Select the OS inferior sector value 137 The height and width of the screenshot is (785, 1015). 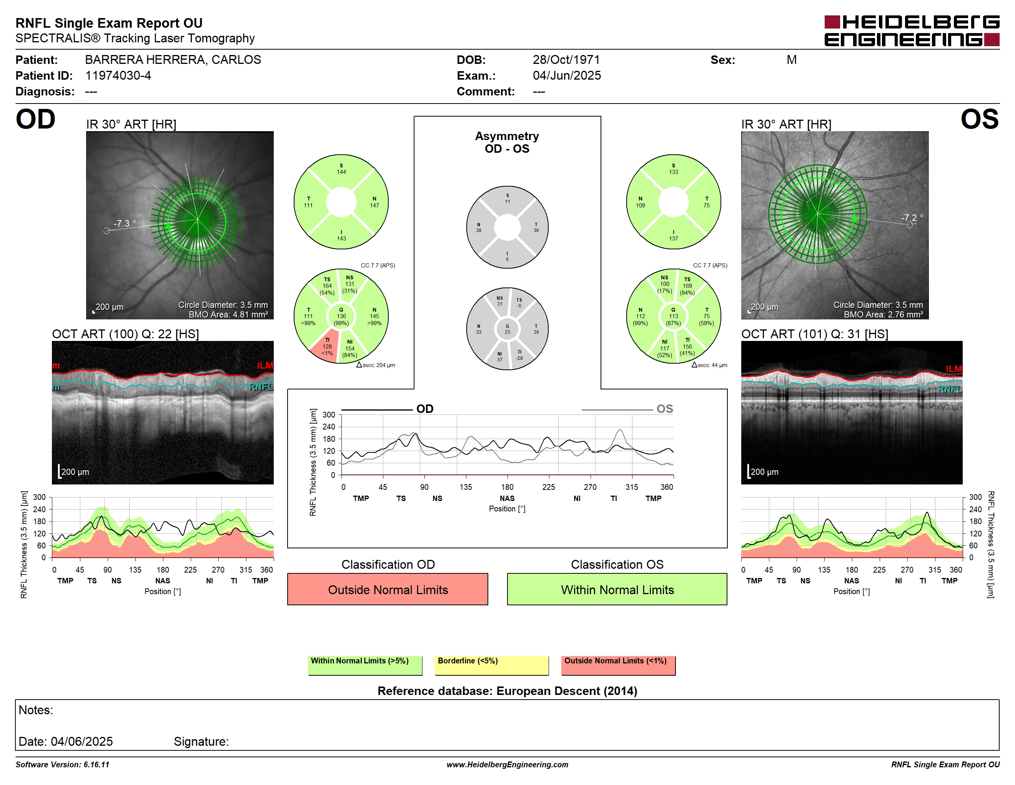point(674,235)
